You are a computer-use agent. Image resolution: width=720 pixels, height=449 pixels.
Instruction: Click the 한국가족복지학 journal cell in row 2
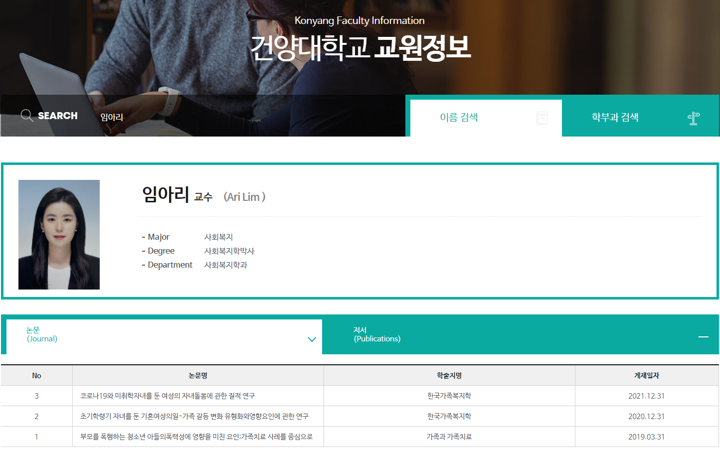click(449, 417)
